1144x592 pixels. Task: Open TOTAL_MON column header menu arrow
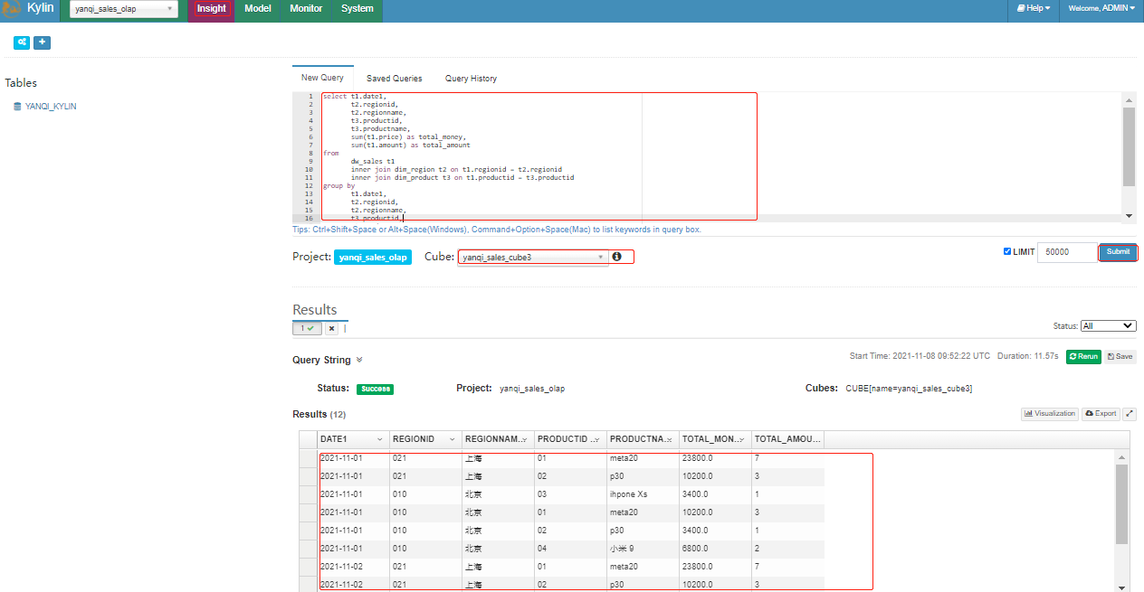[x=742, y=439]
